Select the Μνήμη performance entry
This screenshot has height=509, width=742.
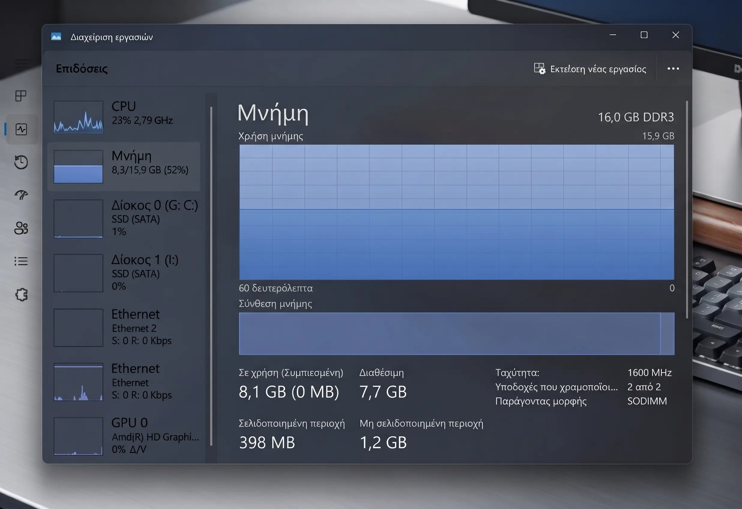(x=124, y=166)
